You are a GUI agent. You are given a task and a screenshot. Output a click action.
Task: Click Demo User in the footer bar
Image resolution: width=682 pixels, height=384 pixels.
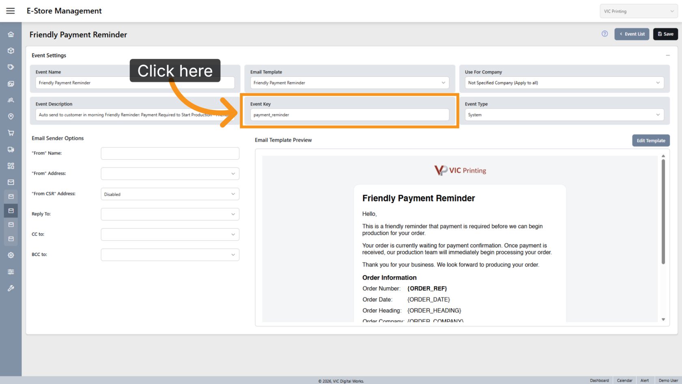tap(668, 380)
